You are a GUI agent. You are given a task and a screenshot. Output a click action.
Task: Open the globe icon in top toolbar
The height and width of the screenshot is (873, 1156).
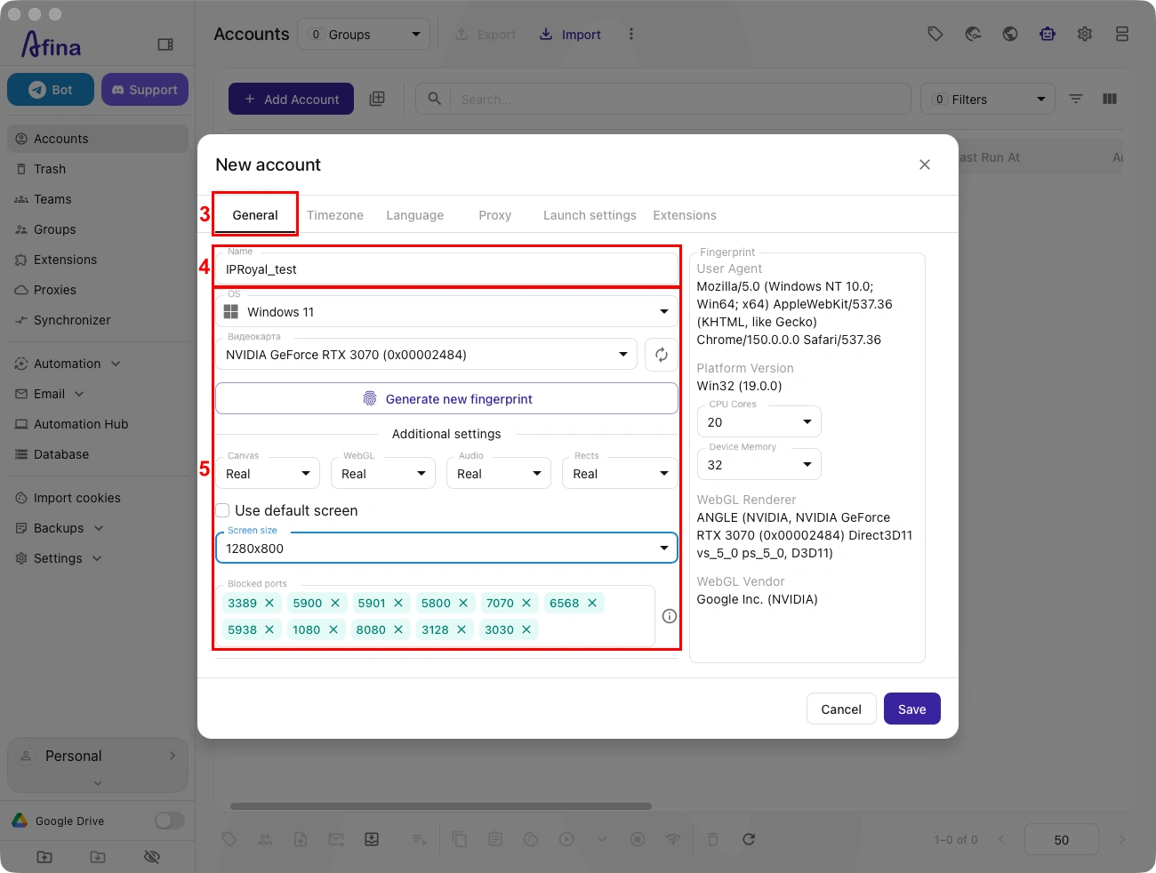[1010, 34]
